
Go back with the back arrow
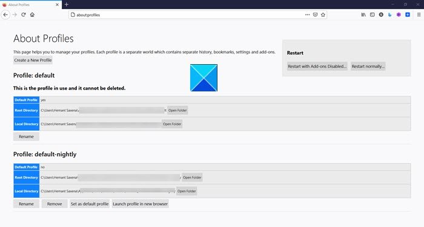(x=5, y=15)
